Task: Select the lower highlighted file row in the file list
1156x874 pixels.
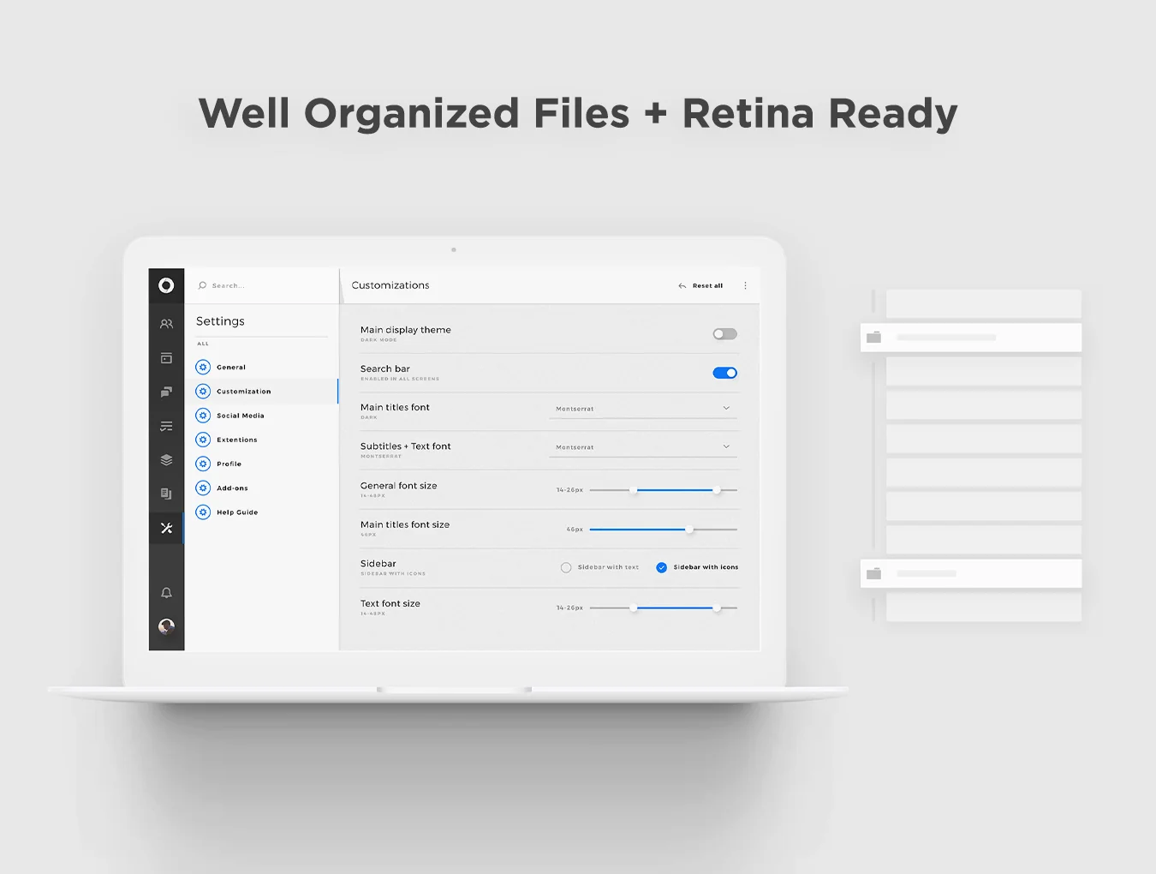Action: coord(971,573)
